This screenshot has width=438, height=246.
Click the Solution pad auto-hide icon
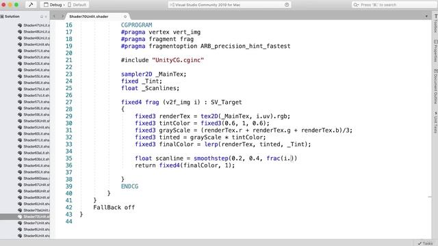(42, 16)
